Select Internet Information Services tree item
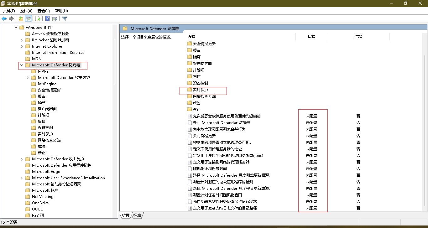 [58, 52]
